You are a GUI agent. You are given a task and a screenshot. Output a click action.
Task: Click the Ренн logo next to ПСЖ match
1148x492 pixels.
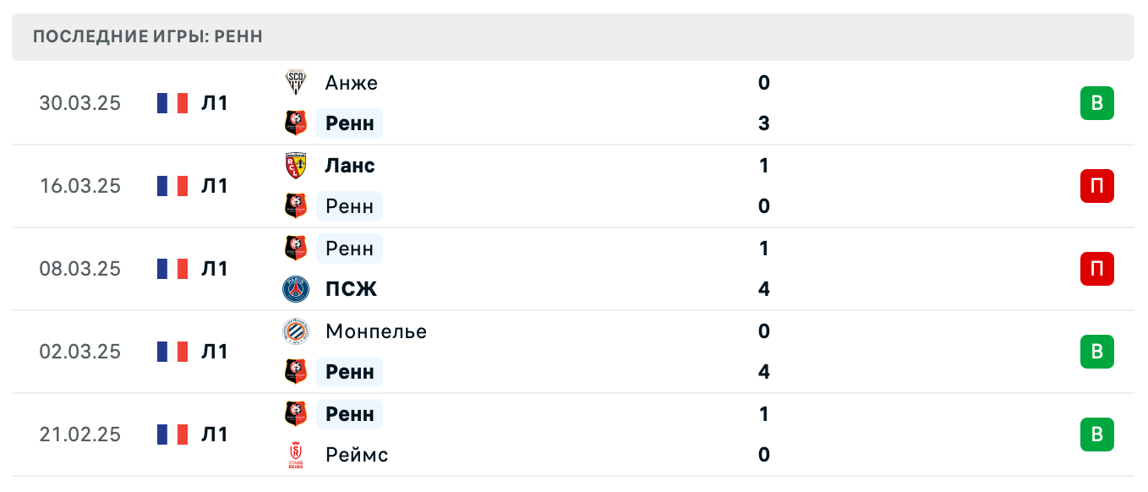(x=295, y=249)
